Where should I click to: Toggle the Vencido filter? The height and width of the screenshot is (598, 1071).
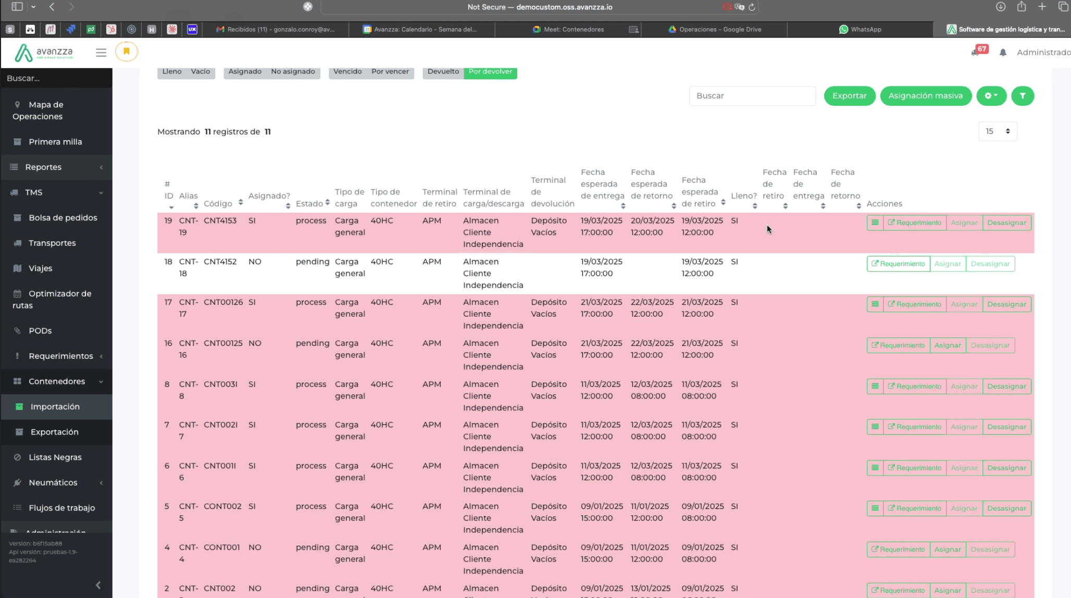pos(347,72)
